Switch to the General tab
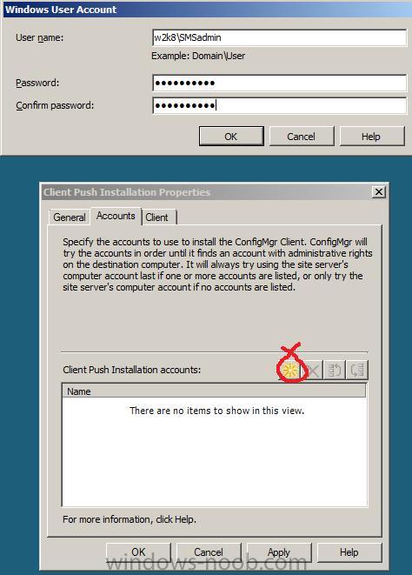Image resolution: width=412 pixels, height=575 pixels. [x=70, y=217]
